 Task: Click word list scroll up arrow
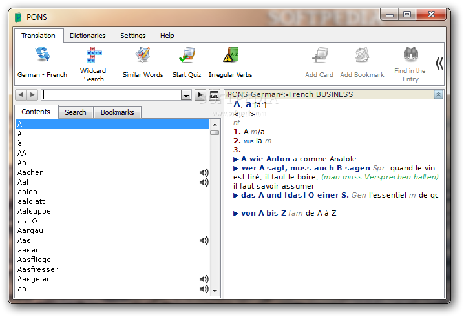tap(215, 125)
